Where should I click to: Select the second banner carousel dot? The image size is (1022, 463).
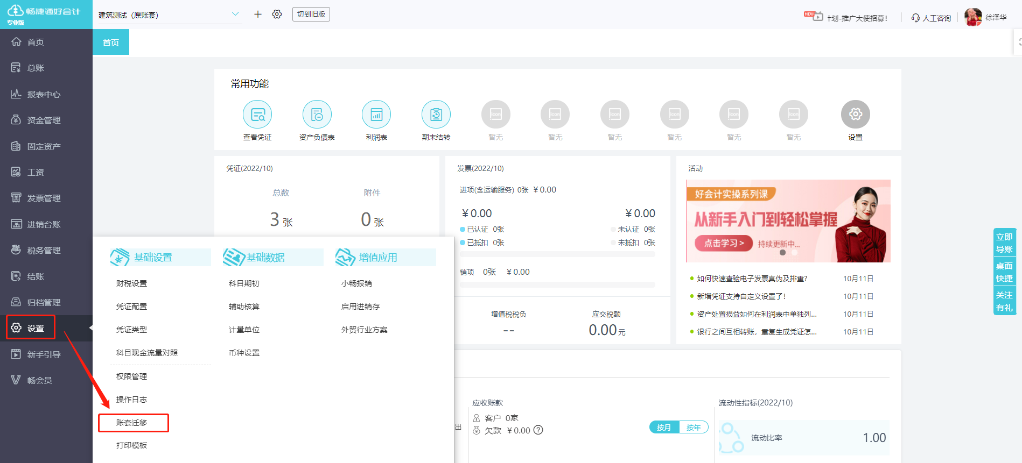794,253
